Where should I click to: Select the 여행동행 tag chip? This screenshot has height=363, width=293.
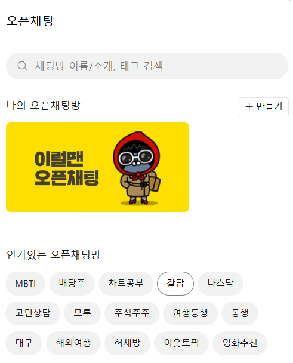pyautogui.click(x=190, y=313)
